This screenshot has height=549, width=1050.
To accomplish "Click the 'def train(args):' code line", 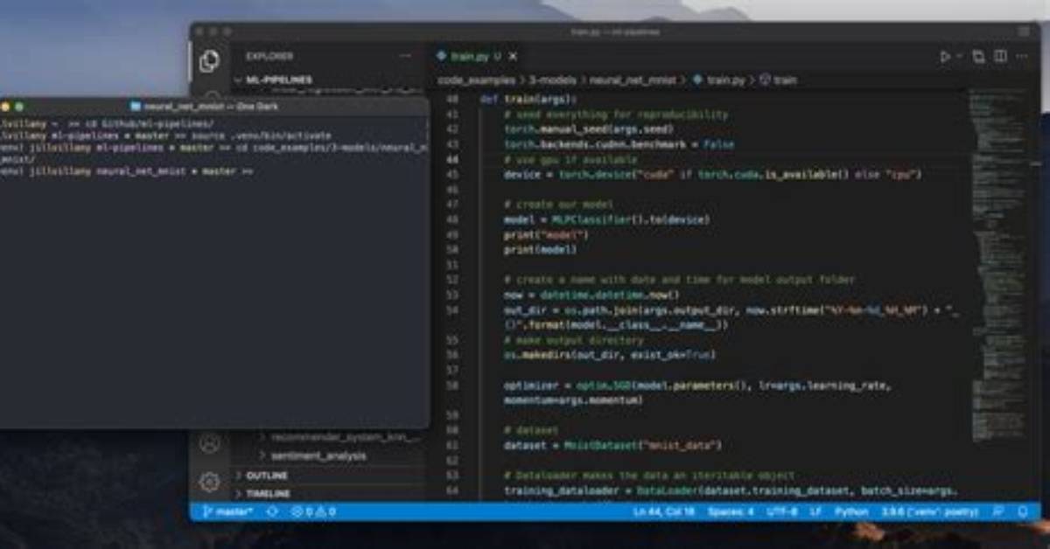I will [528, 99].
